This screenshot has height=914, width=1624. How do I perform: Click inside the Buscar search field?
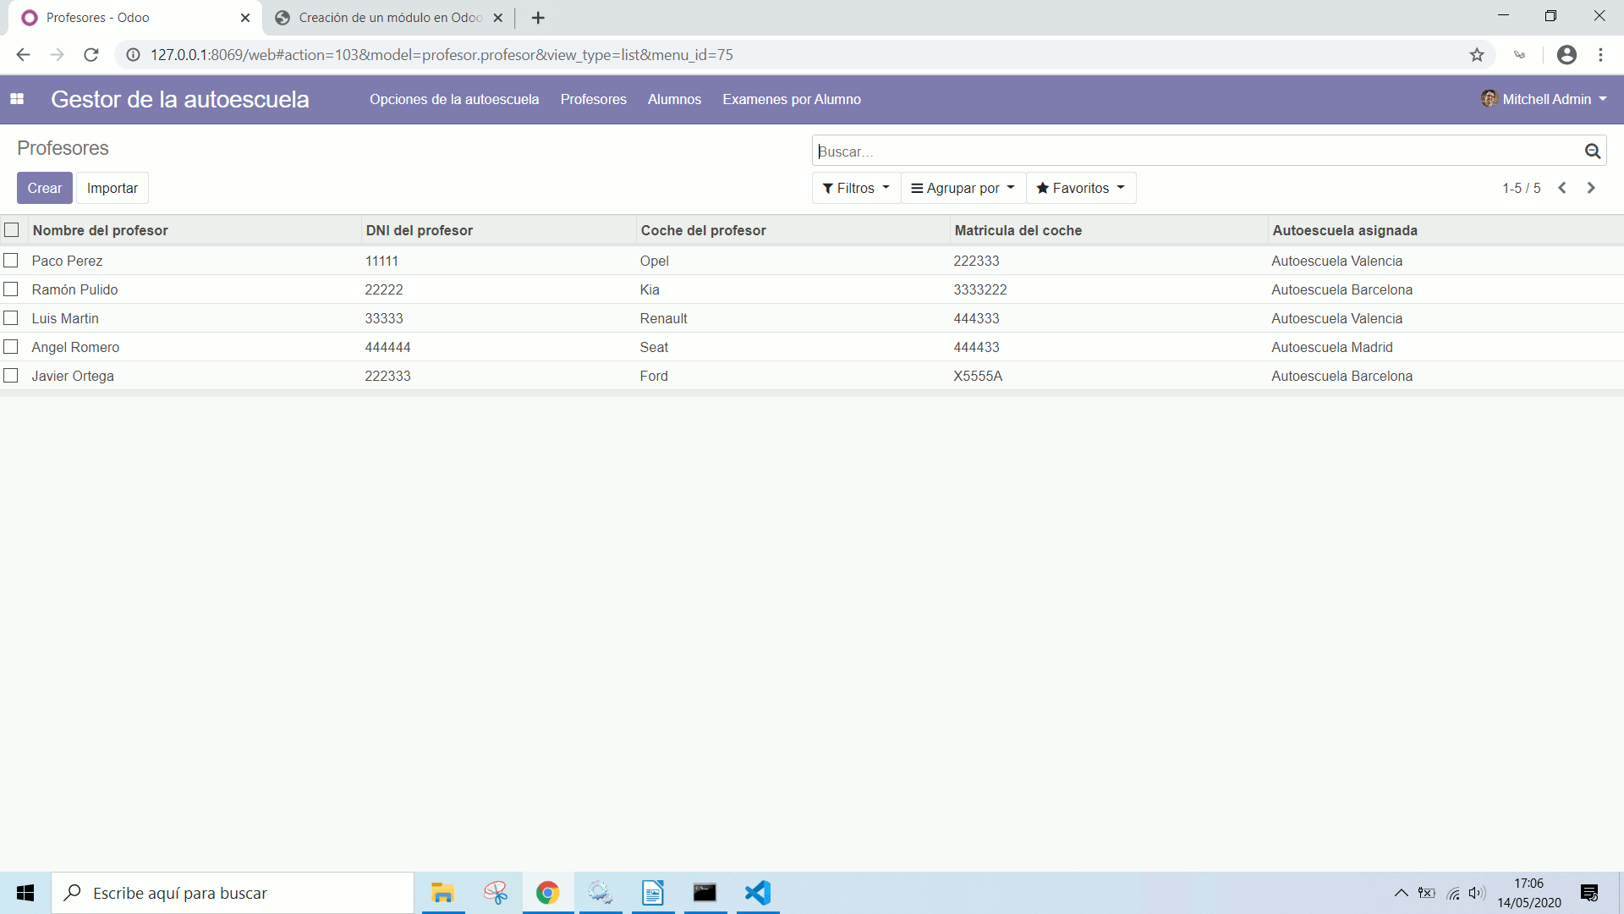pyautogui.click(x=1100, y=151)
